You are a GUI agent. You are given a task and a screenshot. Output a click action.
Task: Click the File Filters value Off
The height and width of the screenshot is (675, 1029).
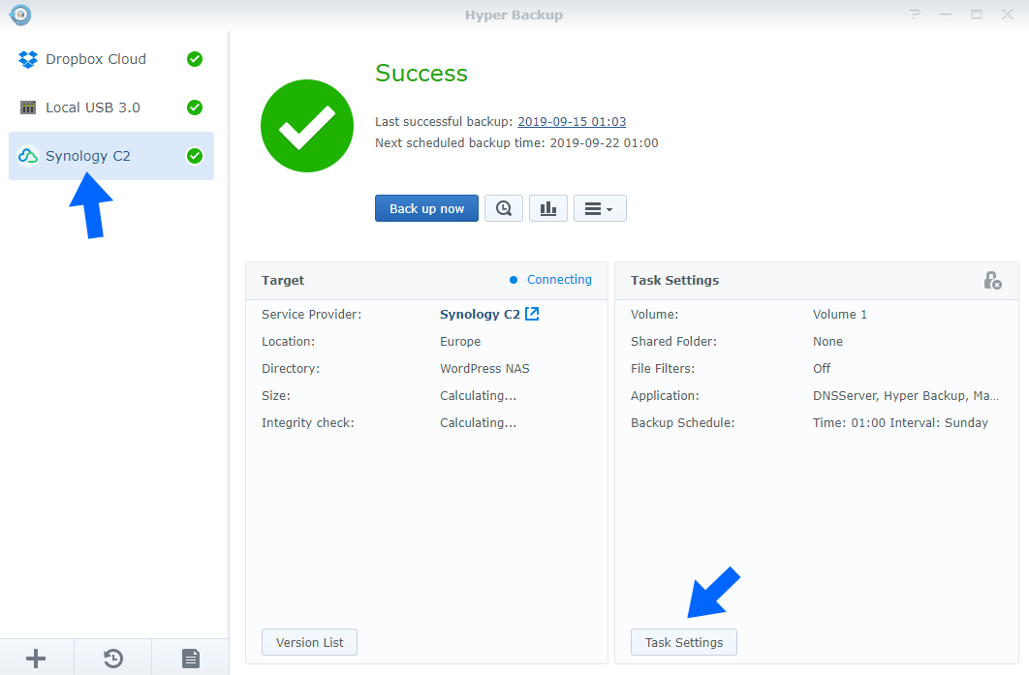[x=822, y=369]
